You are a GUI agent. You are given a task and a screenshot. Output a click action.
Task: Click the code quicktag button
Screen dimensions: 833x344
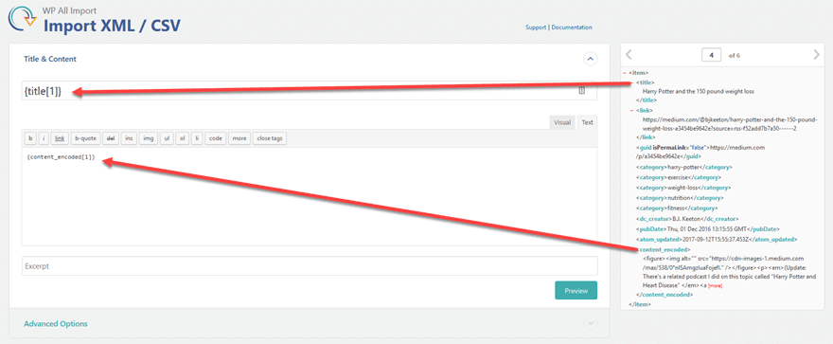coord(215,138)
